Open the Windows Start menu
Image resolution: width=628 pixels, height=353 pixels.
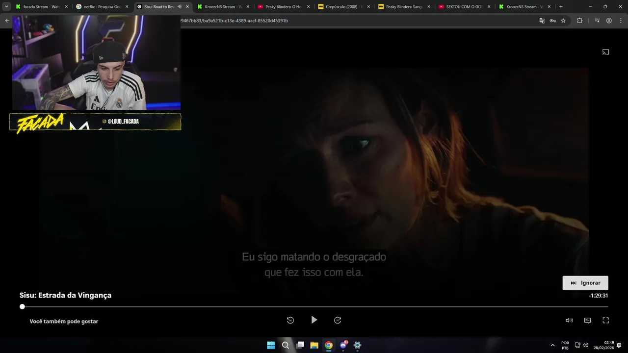[271, 345]
